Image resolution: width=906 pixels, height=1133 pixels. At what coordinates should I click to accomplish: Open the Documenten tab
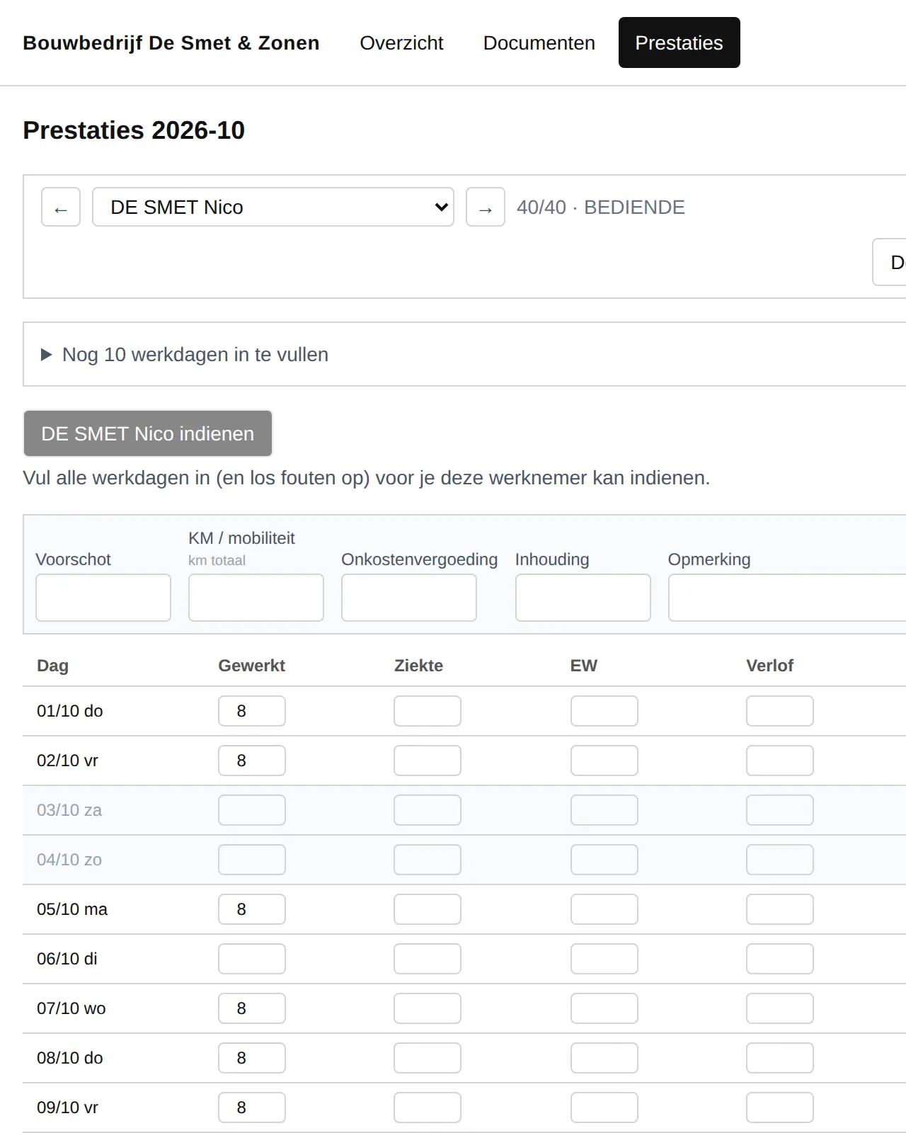pos(539,42)
